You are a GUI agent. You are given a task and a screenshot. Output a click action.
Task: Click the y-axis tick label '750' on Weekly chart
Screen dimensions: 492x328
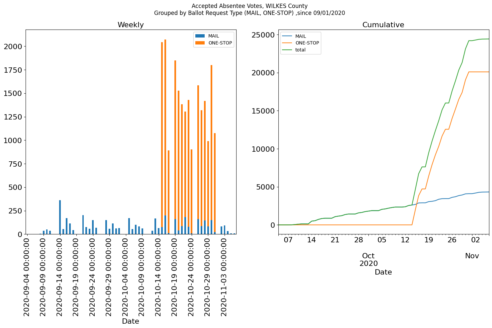pos(15,164)
